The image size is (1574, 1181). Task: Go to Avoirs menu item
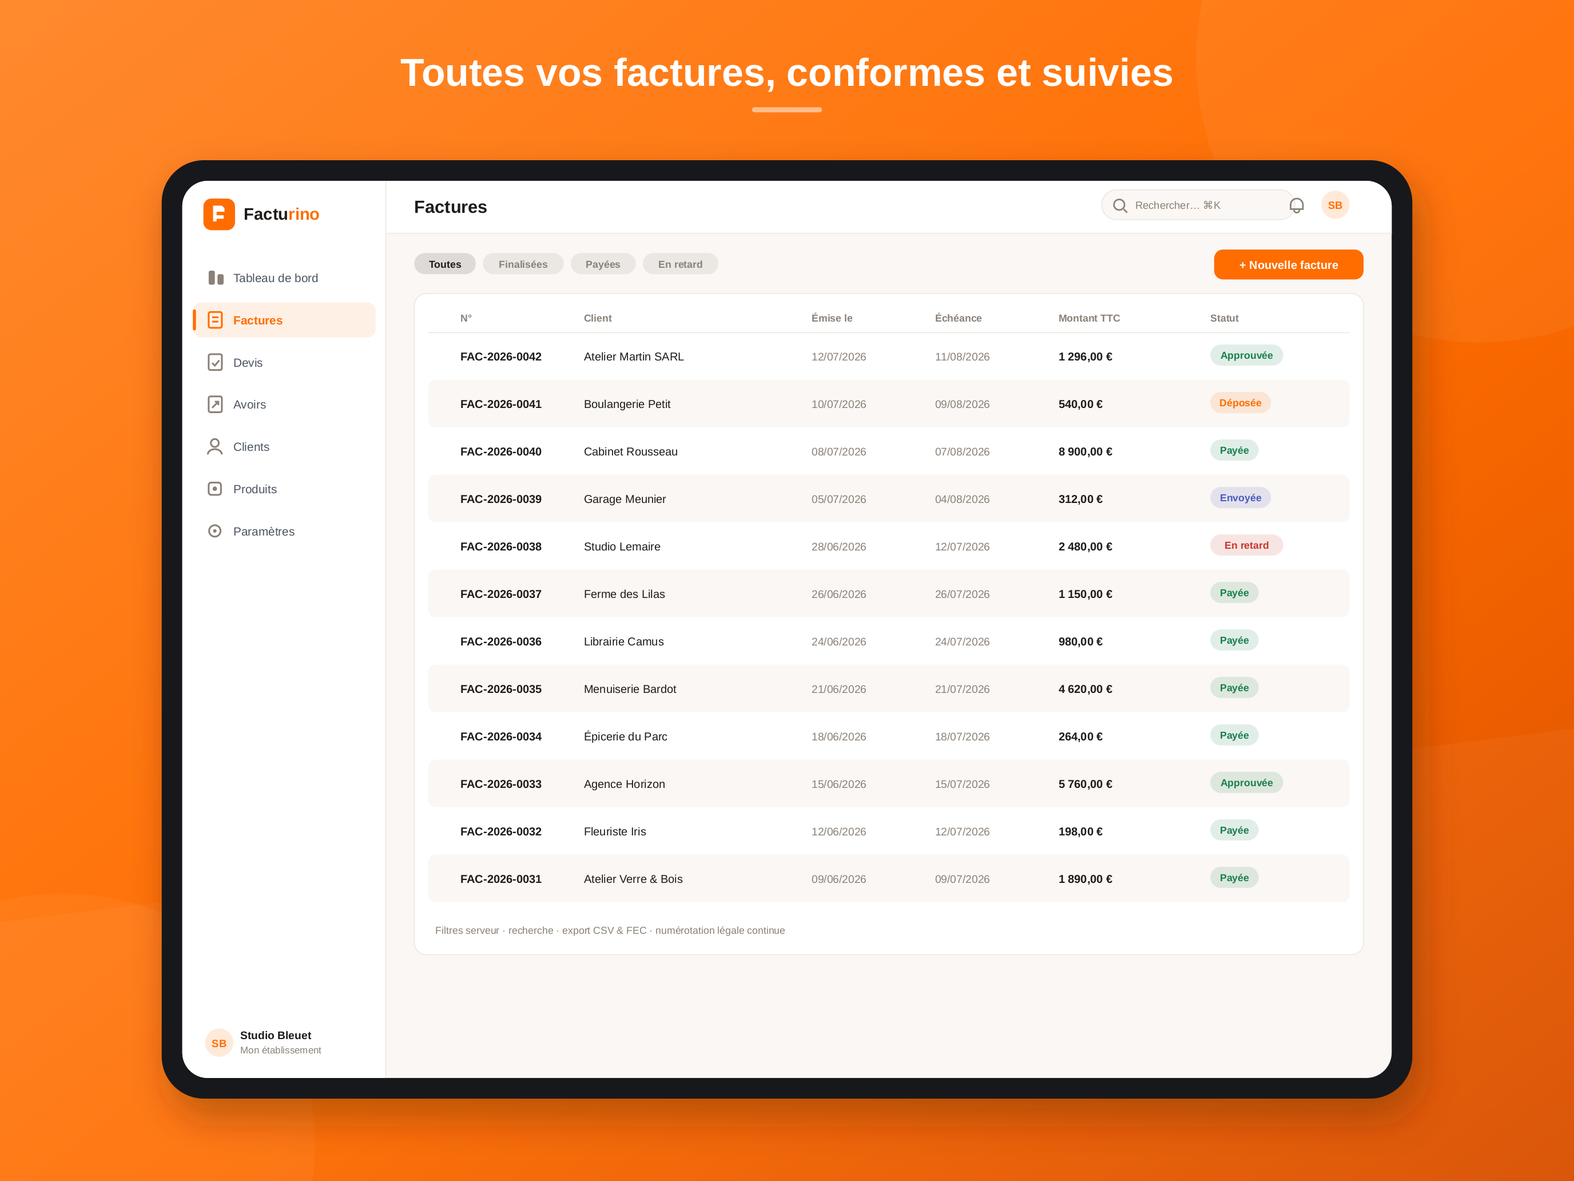284,405
